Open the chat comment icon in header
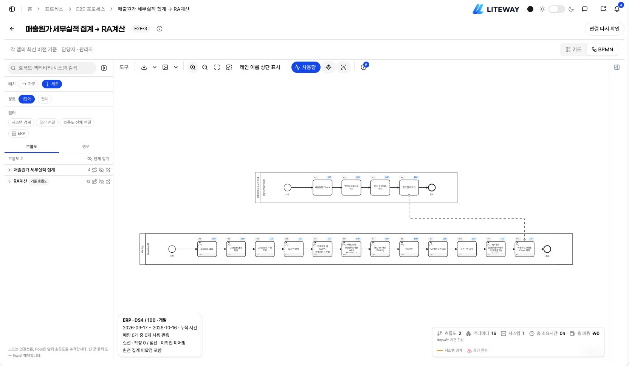Screen dimensions: 629x366 (x=585, y=9)
